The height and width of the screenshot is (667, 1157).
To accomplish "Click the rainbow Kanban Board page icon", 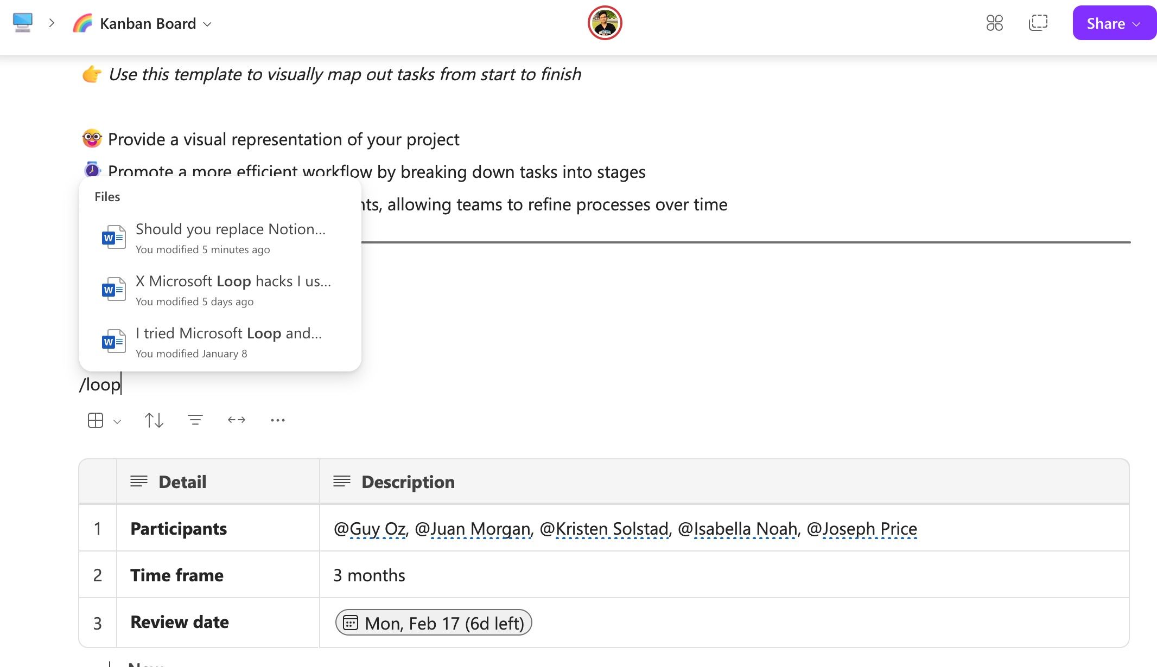I will tap(82, 23).
